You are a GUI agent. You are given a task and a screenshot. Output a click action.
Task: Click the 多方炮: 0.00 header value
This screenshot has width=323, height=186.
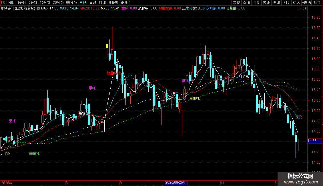[x=216, y=9]
